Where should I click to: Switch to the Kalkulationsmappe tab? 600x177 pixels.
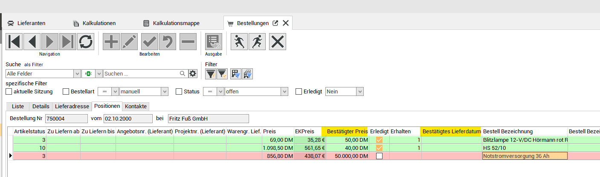(171, 23)
